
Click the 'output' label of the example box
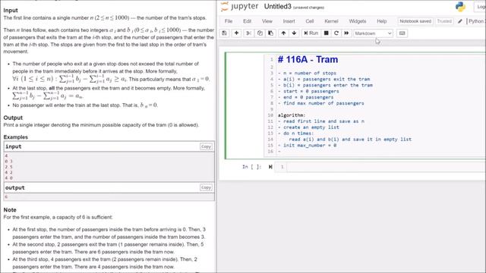coord(15,187)
